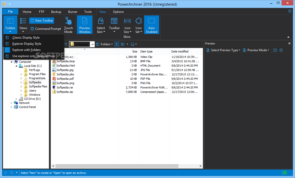Switch to the Backup tab
The height and width of the screenshot is (178, 295).
point(56,12)
